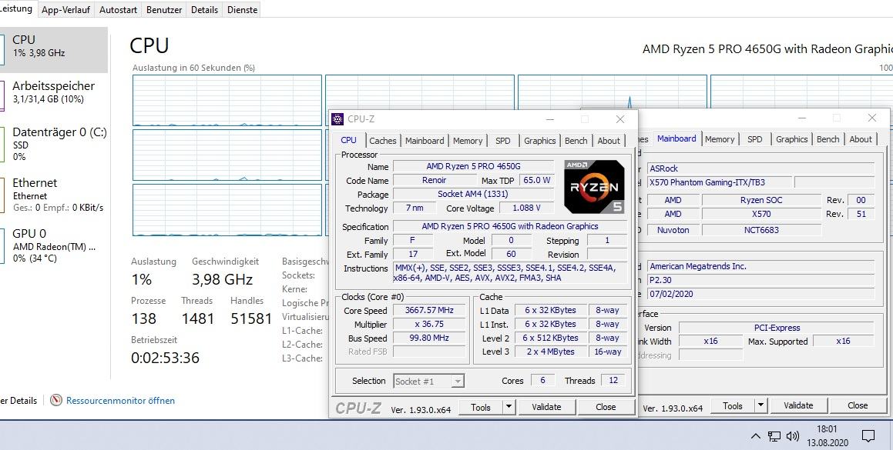This screenshot has height=450, width=893.
Task: Switch to Dienste tab in Task Manager
Action: (x=242, y=10)
